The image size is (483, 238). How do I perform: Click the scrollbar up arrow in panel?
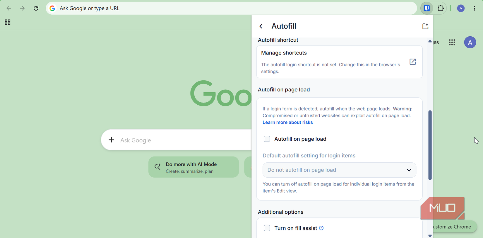[x=430, y=41]
